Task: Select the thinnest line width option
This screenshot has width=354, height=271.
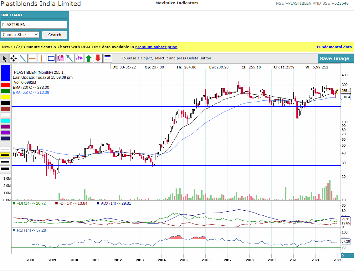Action: pyautogui.click(x=5, y=149)
